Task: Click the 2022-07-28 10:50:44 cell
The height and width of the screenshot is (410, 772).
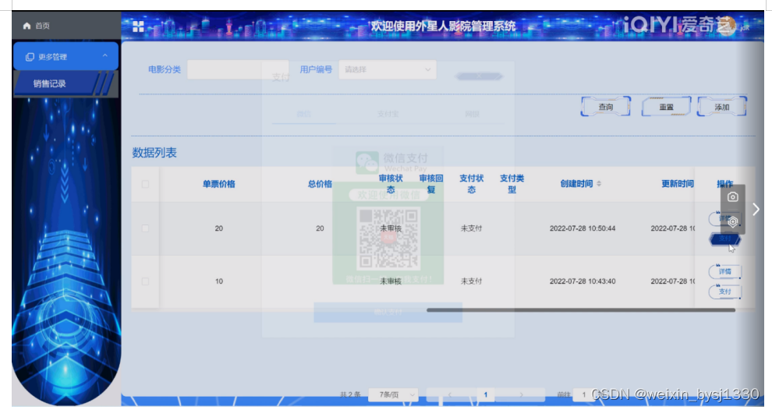Action: tap(583, 228)
